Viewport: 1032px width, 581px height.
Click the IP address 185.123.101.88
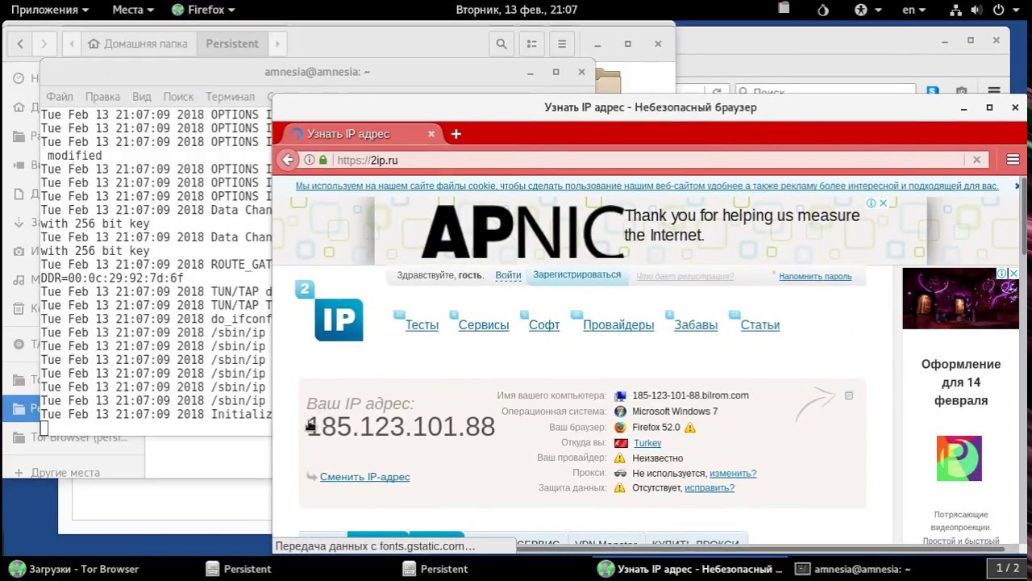tap(401, 427)
